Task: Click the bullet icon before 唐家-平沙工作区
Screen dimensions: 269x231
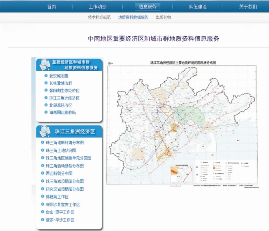Action: (43, 220)
